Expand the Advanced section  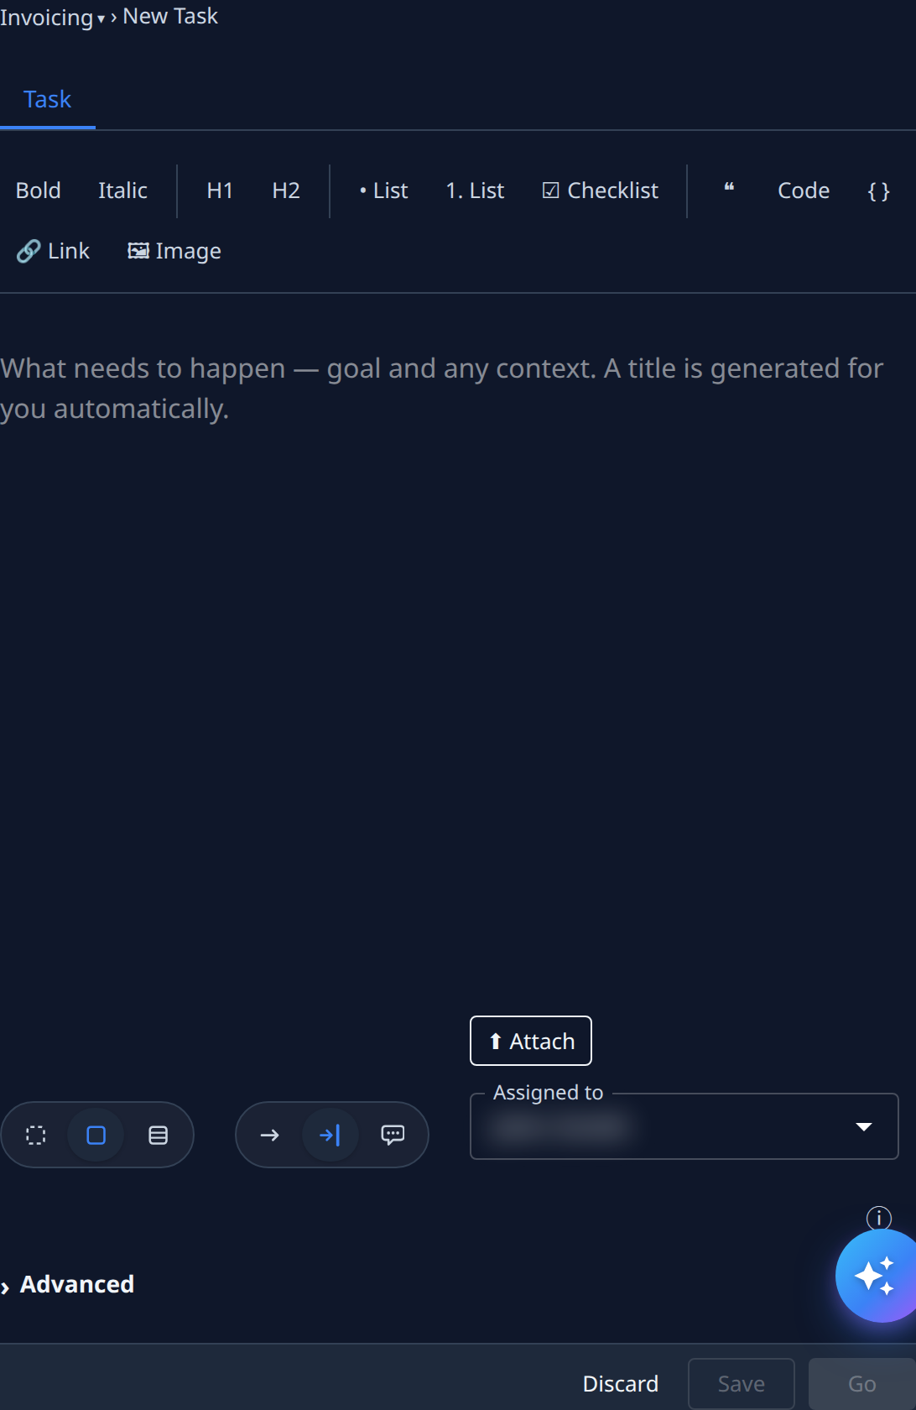coord(67,1284)
